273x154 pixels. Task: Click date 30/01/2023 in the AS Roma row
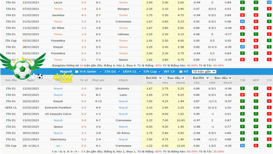(31, 133)
